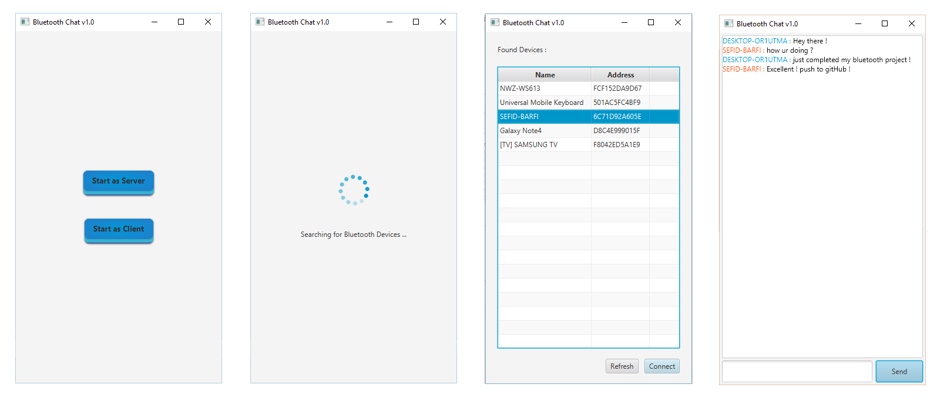Click app icon in Start as Server window

(x=25, y=22)
